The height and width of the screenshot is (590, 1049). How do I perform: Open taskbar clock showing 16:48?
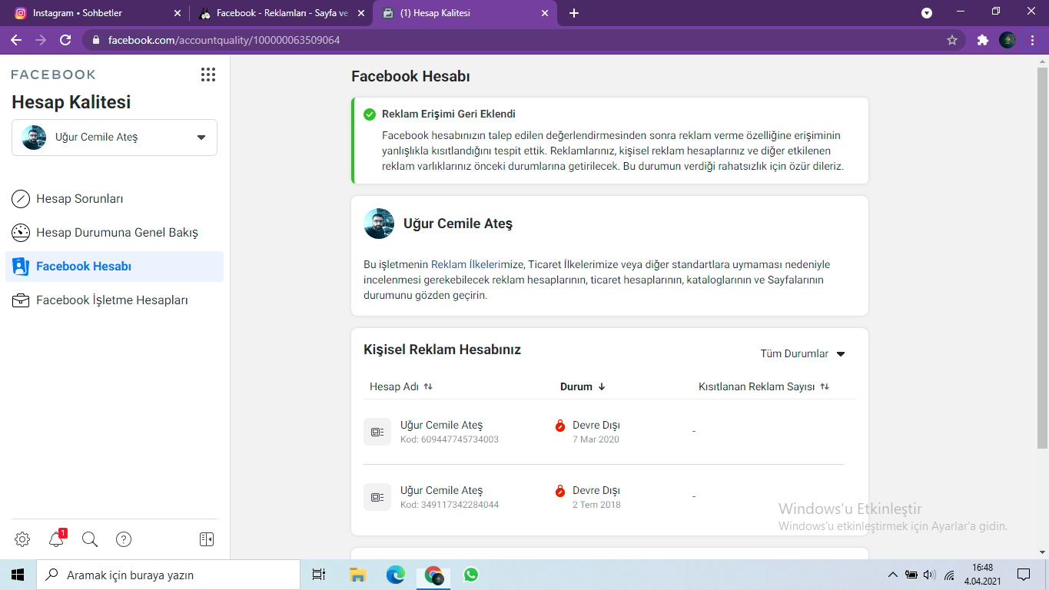pos(982,575)
